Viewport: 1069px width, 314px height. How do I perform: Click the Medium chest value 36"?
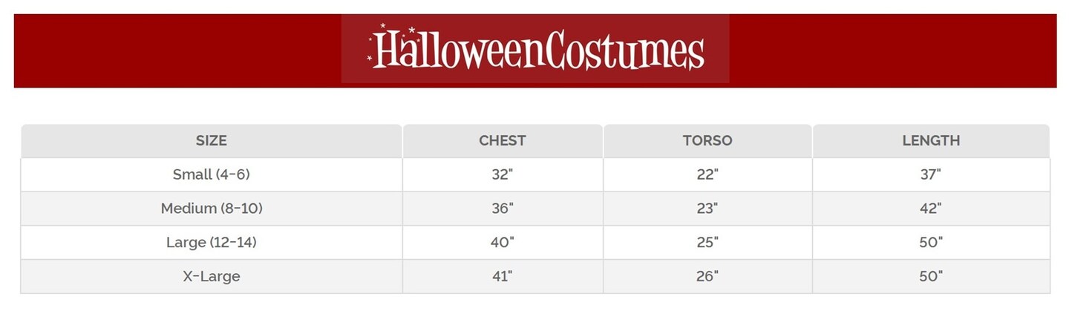coord(503,209)
